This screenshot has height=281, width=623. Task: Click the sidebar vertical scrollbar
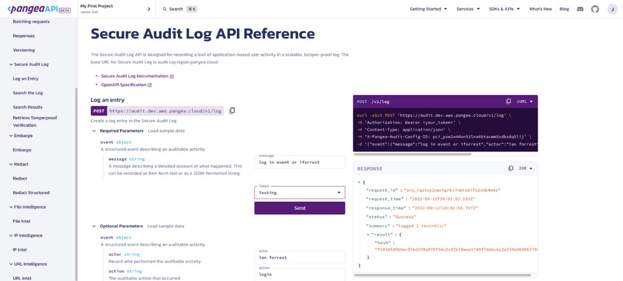(76, 184)
